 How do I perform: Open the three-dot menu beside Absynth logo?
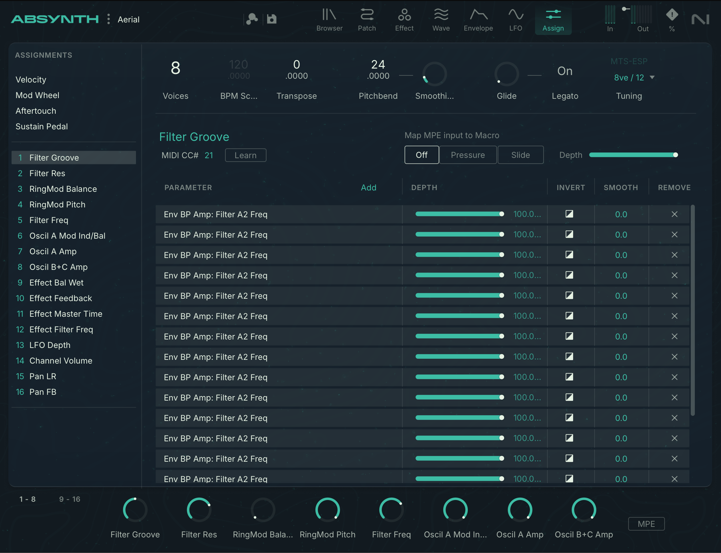(x=108, y=19)
